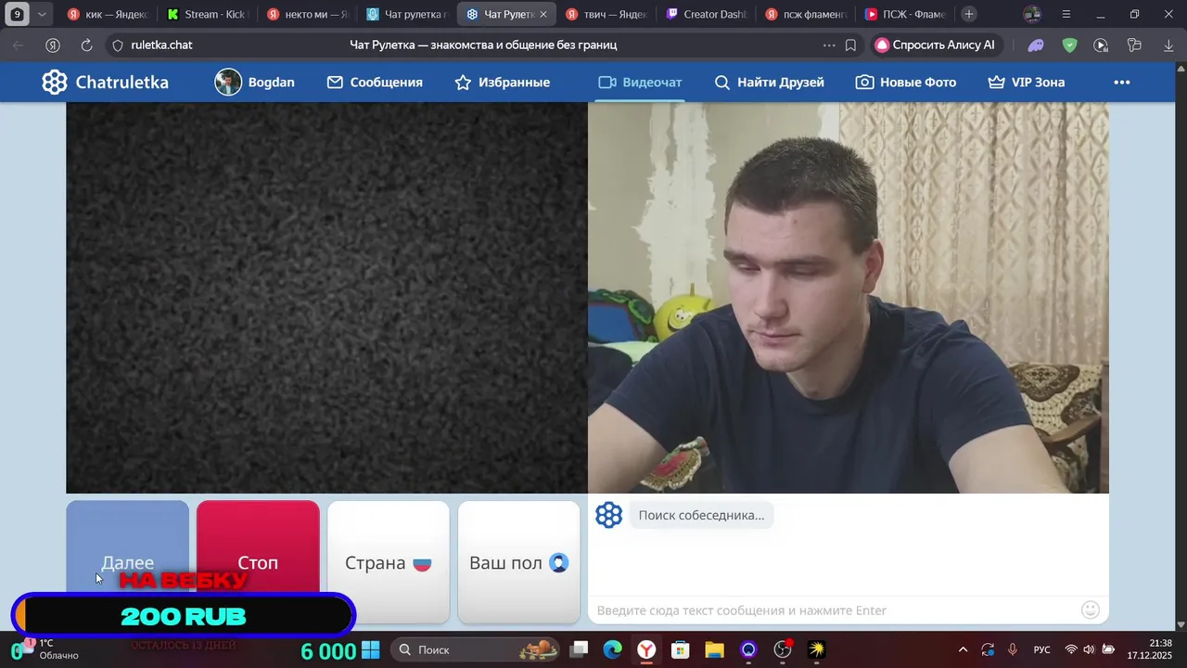The image size is (1187, 668).
Task: Open Сообщения messages page
Action: point(375,82)
